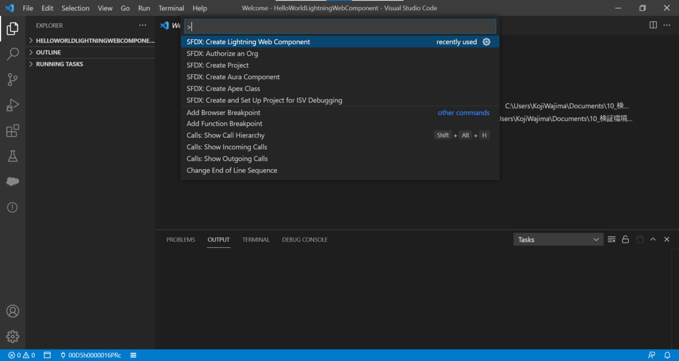Click the gear icon beside recently used
Screen dimensions: 679x361
(x=486, y=42)
